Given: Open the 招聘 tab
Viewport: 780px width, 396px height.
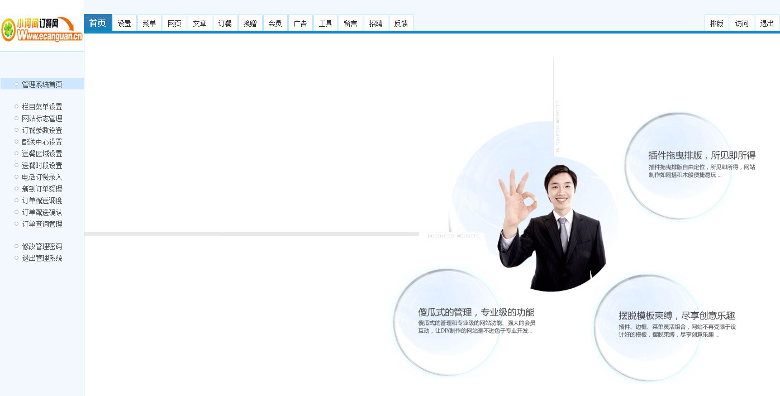Looking at the screenshot, I should [x=376, y=23].
